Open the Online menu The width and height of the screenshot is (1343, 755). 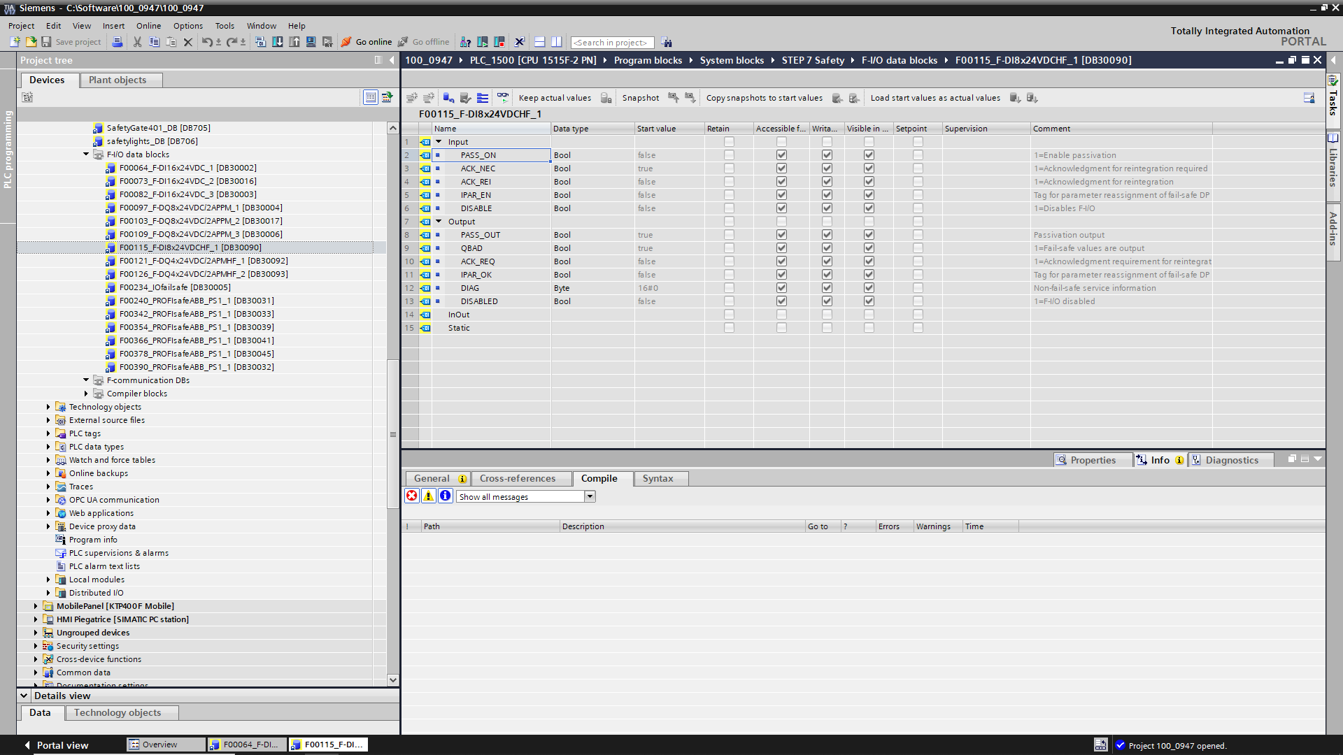[148, 26]
